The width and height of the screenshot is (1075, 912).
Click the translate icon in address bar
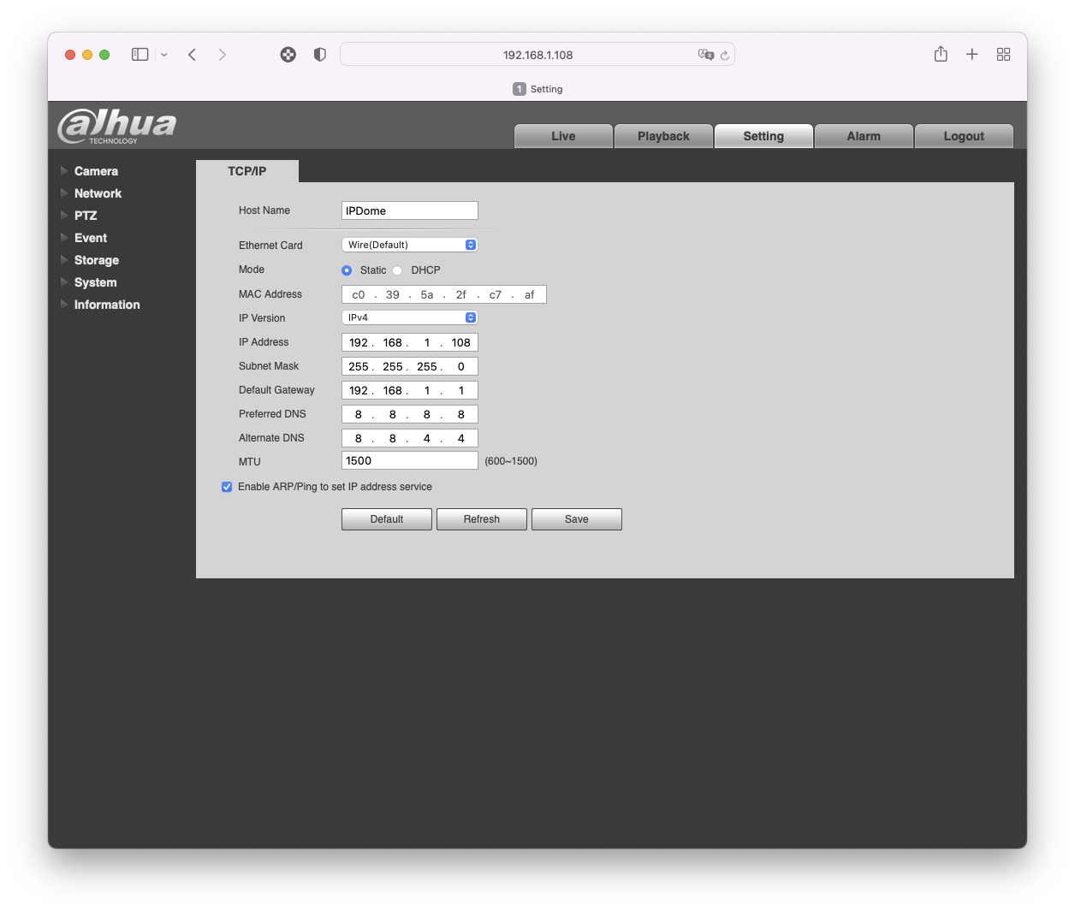tap(706, 55)
